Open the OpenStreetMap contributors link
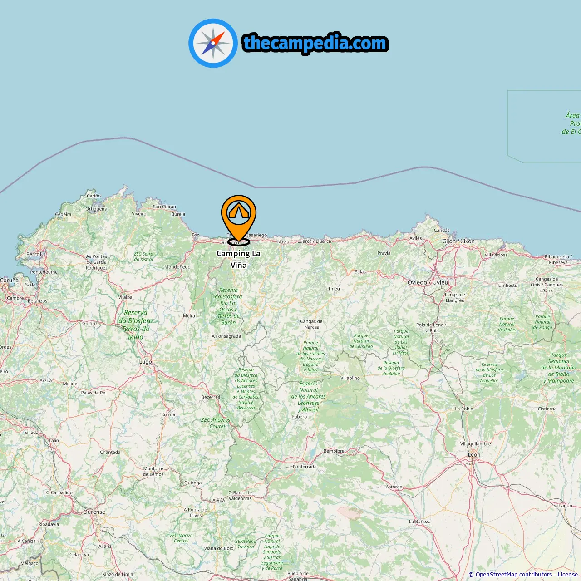The width and height of the screenshot is (581, 581). [514, 575]
